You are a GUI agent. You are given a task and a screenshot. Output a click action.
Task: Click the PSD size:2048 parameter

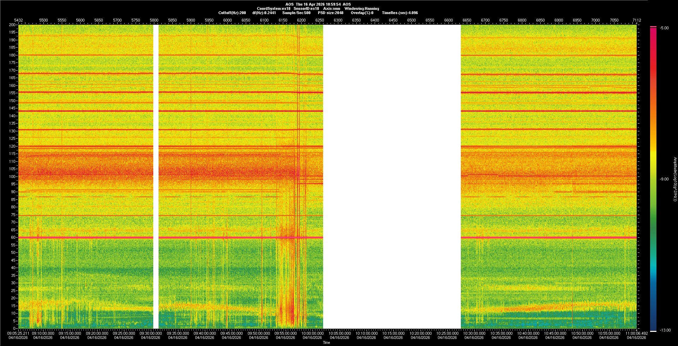331,13
